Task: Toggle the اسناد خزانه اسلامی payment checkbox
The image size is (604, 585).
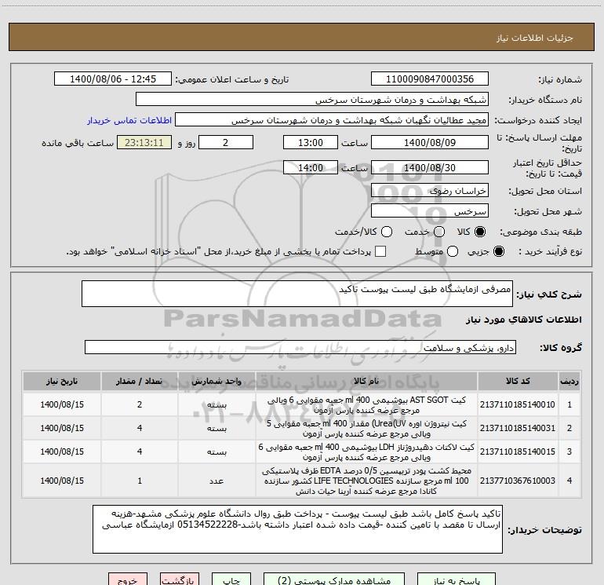Action: pyautogui.click(x=380, y=251)
